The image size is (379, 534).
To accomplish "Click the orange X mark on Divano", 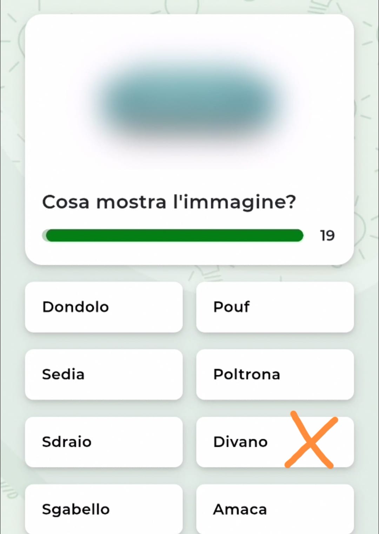I will coord(310,441).
